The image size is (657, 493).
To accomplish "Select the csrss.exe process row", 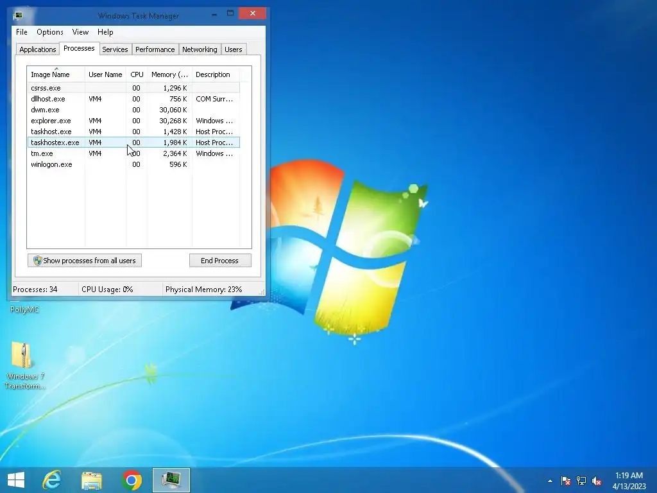I will (x=133, y=88).
